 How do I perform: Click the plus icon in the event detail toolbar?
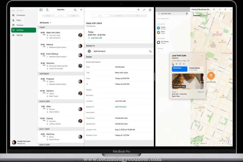pyautogui.click(x=139, y=10)
